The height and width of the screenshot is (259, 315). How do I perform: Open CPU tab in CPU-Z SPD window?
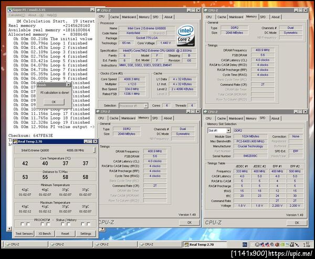(x=208, y=118)
